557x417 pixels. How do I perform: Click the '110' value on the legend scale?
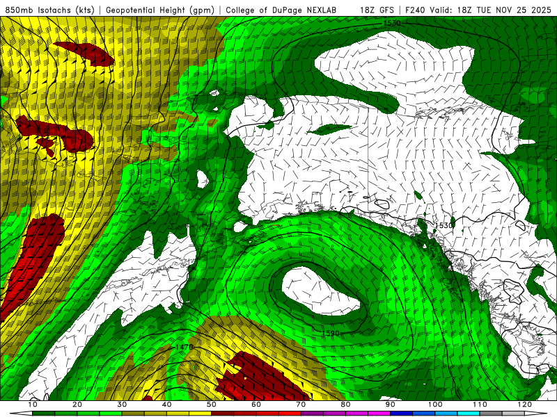tap(480, 404)
